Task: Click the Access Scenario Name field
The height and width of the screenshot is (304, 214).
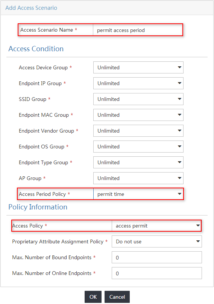Action: tap(138, 30)
